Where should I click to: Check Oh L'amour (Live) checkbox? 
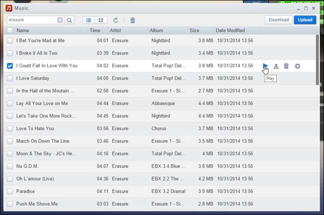[10, 179]
